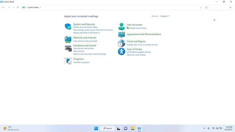Open the Hardware and Sound printer icon
Screen dimensions: 235x132
68,48
